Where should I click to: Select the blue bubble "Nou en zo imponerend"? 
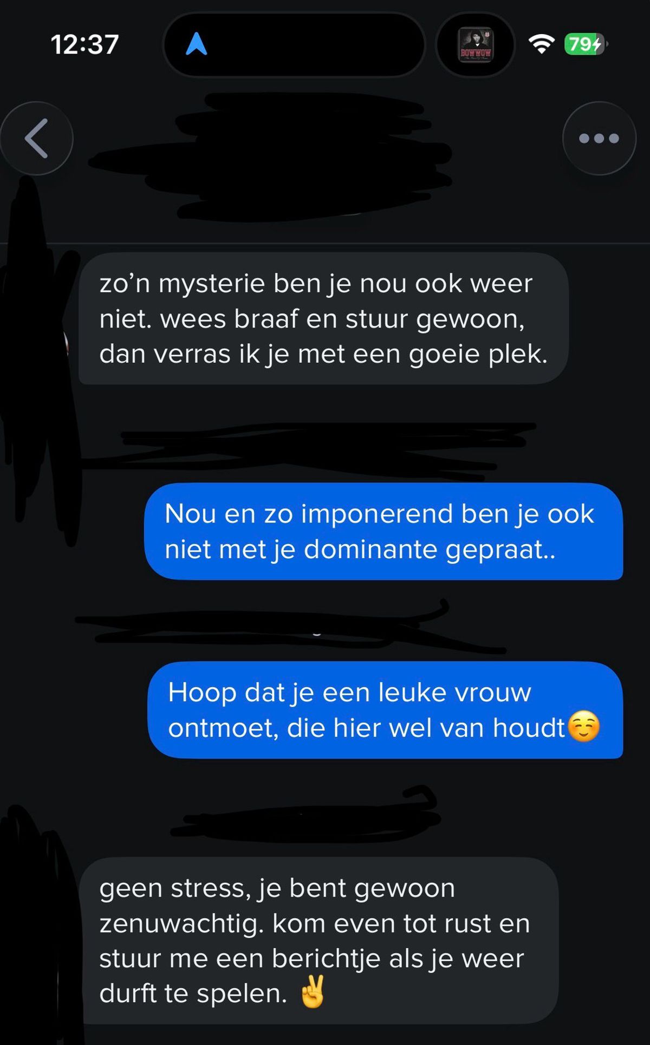pos(383,531)
